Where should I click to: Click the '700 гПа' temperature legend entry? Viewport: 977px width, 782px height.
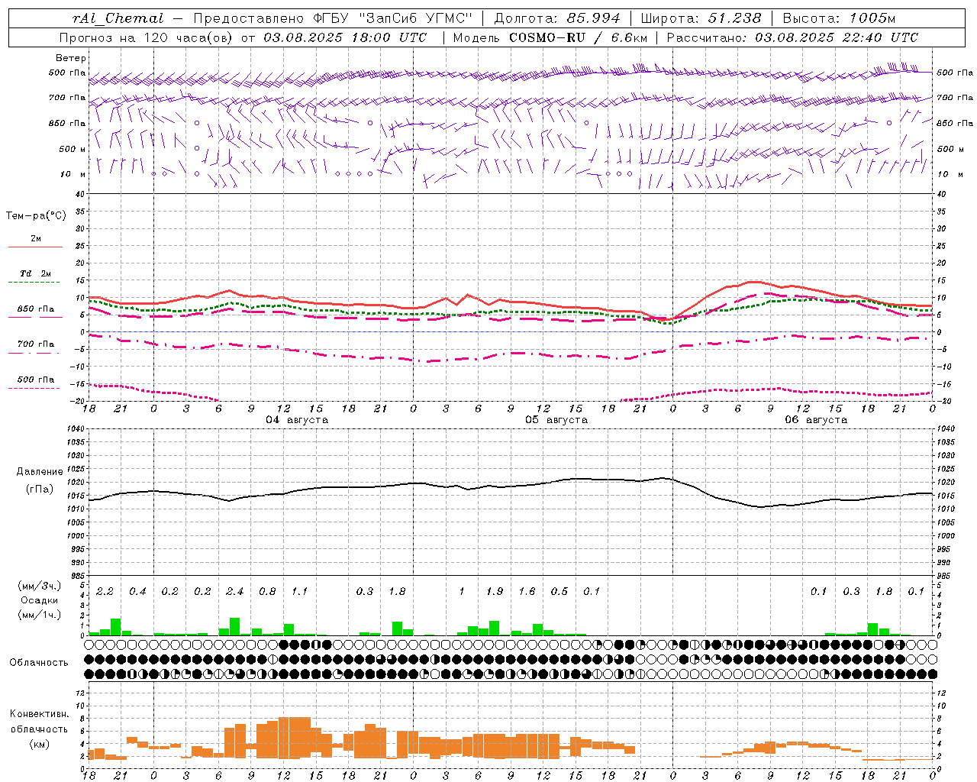[x=36, y=344]
